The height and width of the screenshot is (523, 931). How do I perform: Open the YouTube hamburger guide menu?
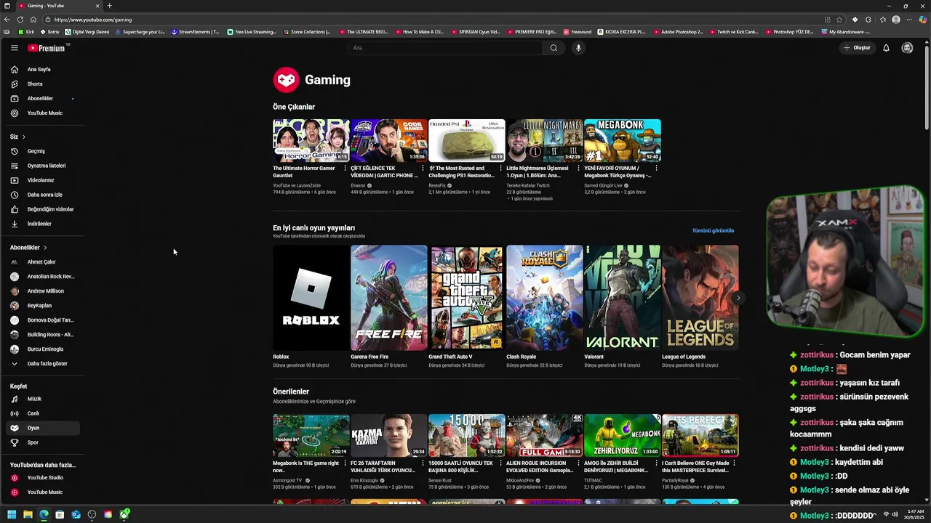coord(14,48)
